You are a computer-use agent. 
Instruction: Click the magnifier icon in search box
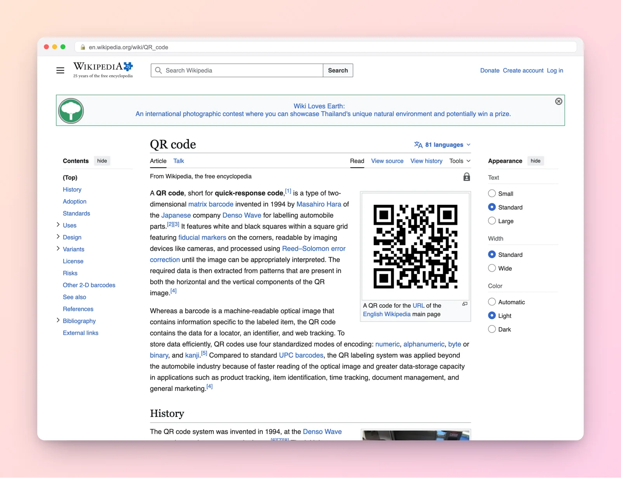pyautogui.click(x=158, y=70)
